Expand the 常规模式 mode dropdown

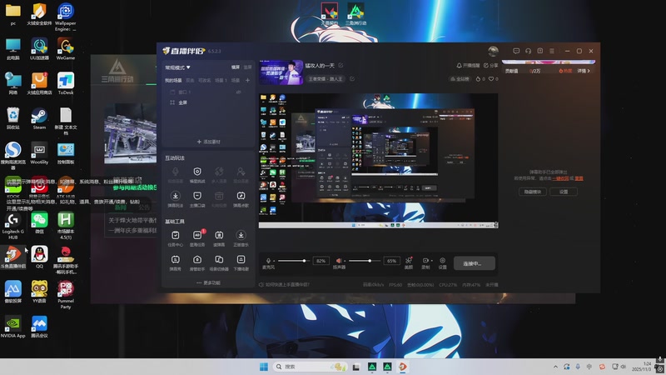tap(178, 67)
